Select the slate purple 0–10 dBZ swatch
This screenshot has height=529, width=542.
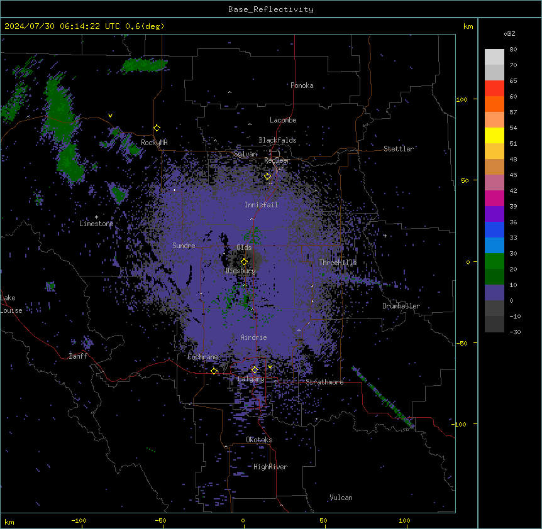494,293
